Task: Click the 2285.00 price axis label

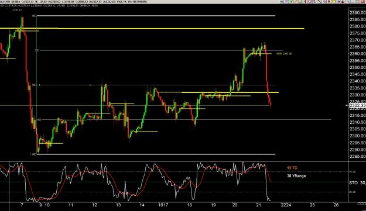Action: [357, 156]
